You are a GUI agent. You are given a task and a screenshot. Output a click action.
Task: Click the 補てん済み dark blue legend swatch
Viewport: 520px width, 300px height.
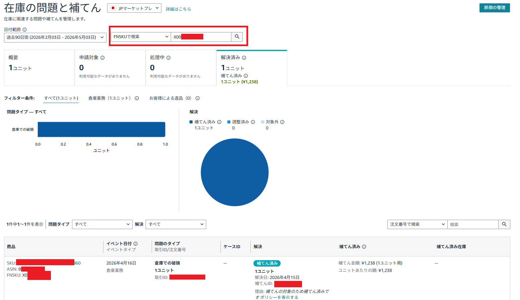click(x=191, y=122)
